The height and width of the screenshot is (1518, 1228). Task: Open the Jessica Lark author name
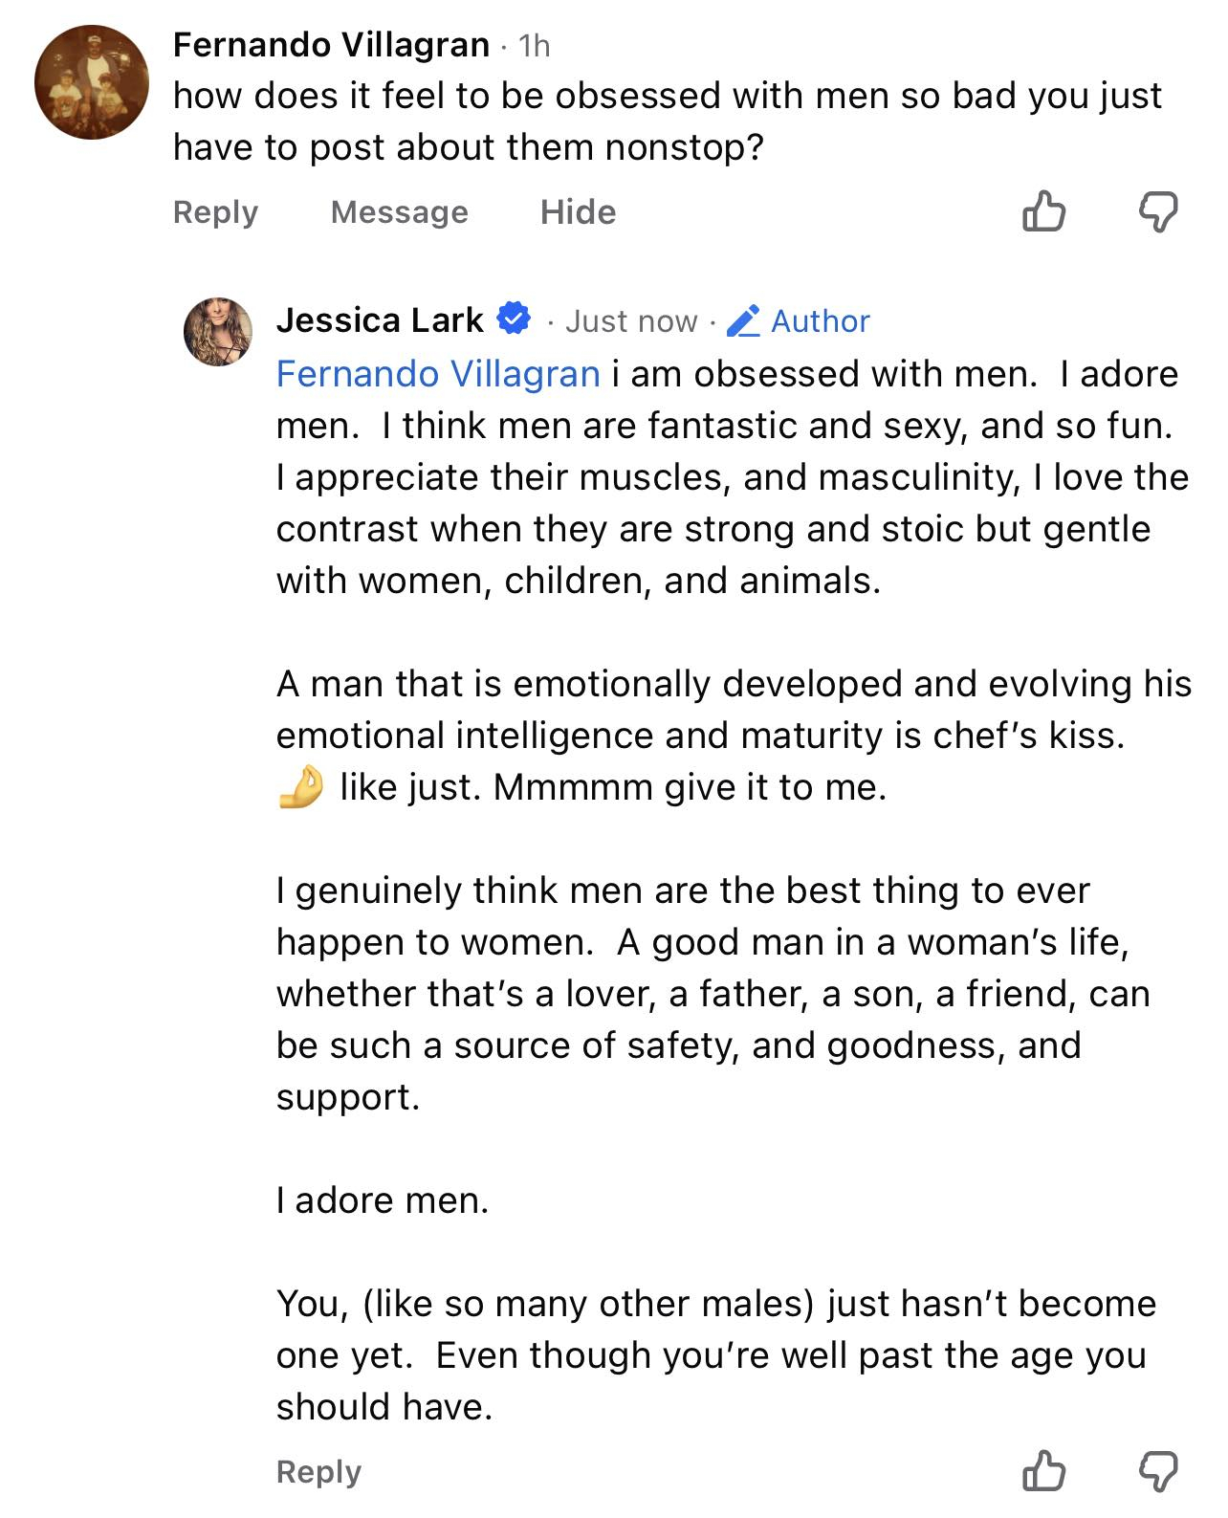pos(380,320)
